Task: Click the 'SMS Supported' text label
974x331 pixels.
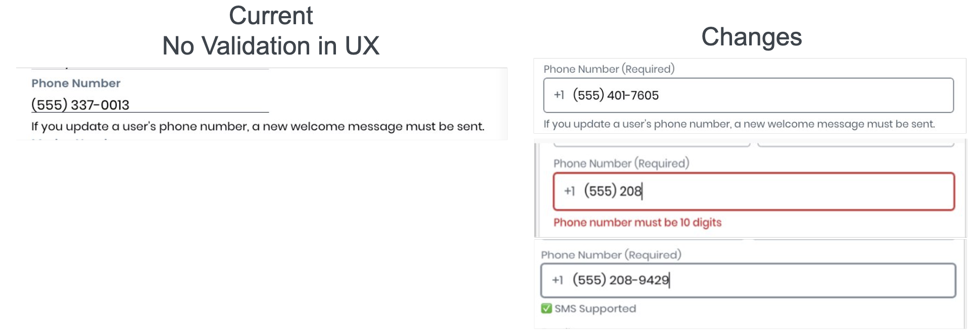Action: pos(595,308)
